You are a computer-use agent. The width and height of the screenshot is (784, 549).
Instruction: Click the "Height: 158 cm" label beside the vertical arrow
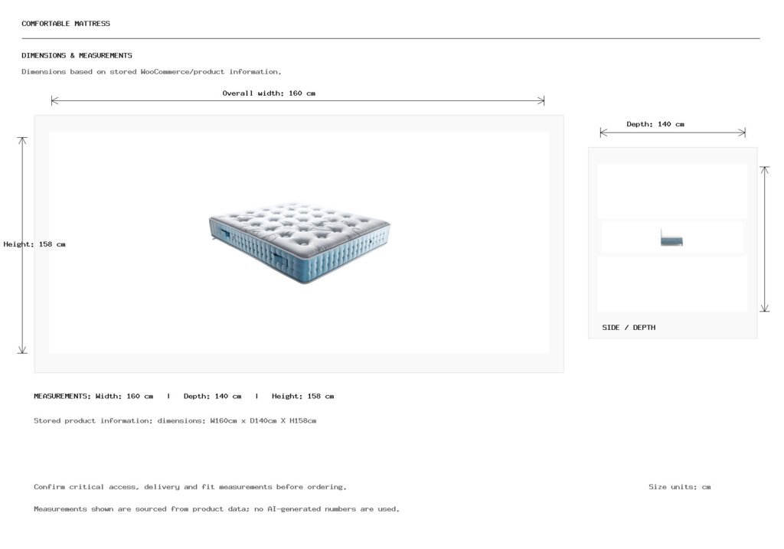[x=34, y=244]
